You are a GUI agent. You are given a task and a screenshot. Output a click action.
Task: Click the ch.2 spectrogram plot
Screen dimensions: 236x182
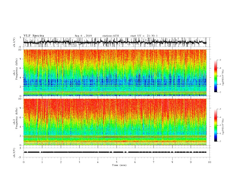click(x=115, y=122)
